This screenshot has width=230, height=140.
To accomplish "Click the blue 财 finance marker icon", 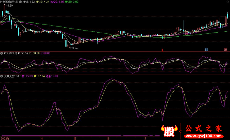I will click(x=206, y=50).
